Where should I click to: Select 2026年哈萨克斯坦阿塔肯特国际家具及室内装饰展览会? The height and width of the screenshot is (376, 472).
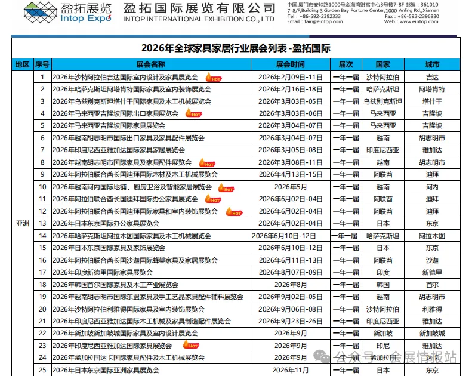[132, 90]
